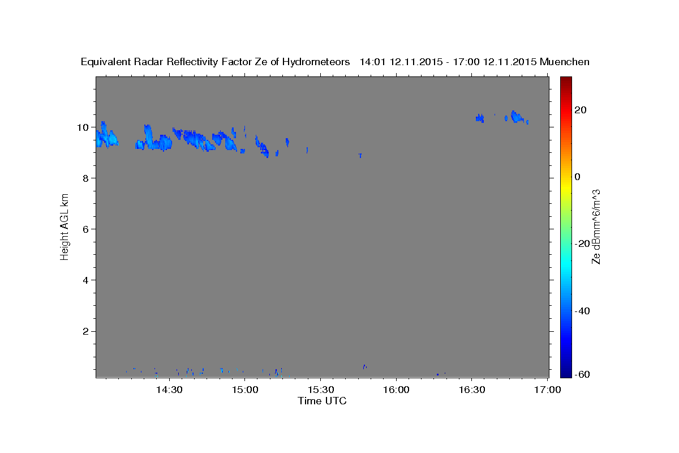Click the plot title 'Equivalent Radar Reflectivity Factor Ze of Hydrometeors'
679x453 pixels.
click(x=215, y=62)
